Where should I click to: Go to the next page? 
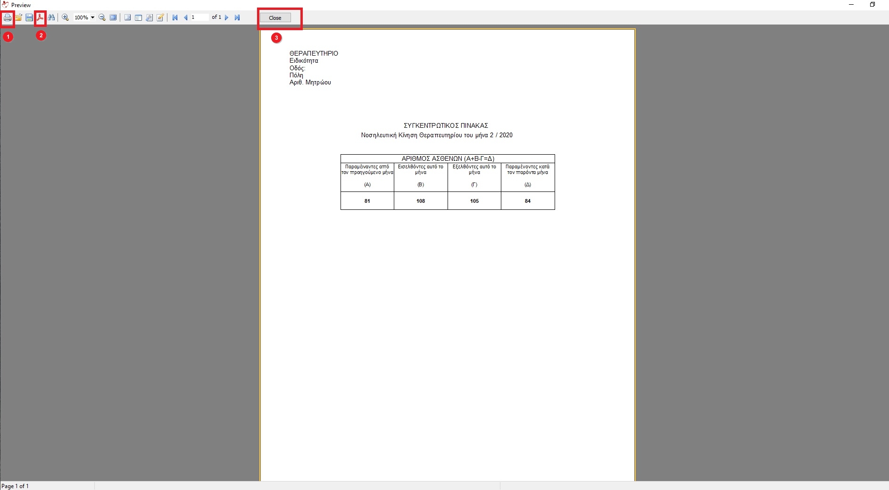click(227, 17)
